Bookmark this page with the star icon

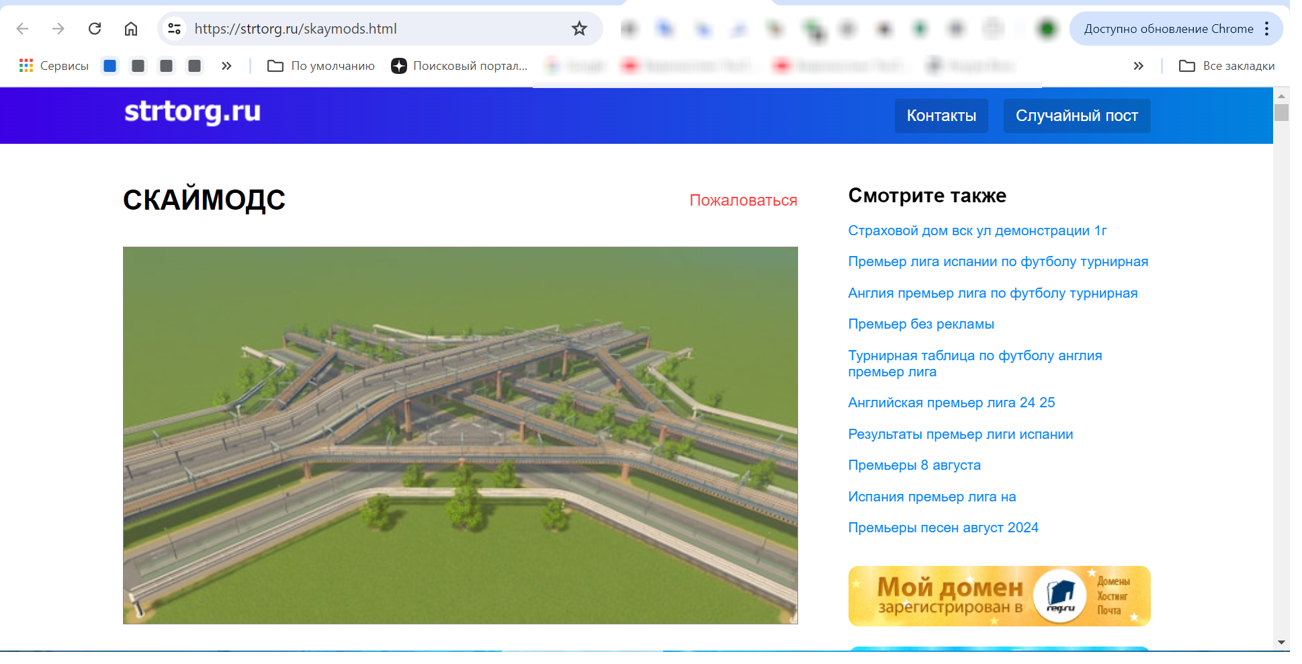(x=579, y=28)
